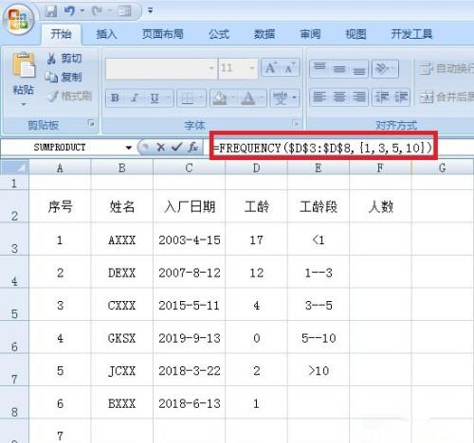Select row 3 header
This screenshot has height=443, width=474.
pos(14,239)
